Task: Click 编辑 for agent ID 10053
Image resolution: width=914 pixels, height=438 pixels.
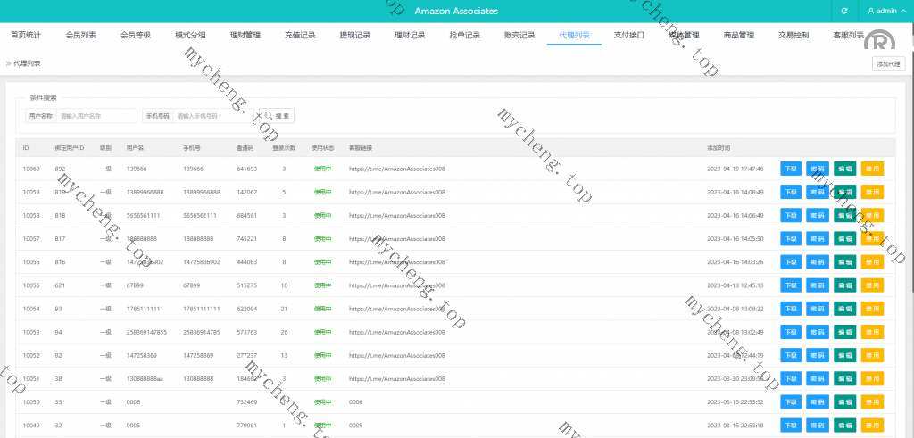Action: coord(844,332)
